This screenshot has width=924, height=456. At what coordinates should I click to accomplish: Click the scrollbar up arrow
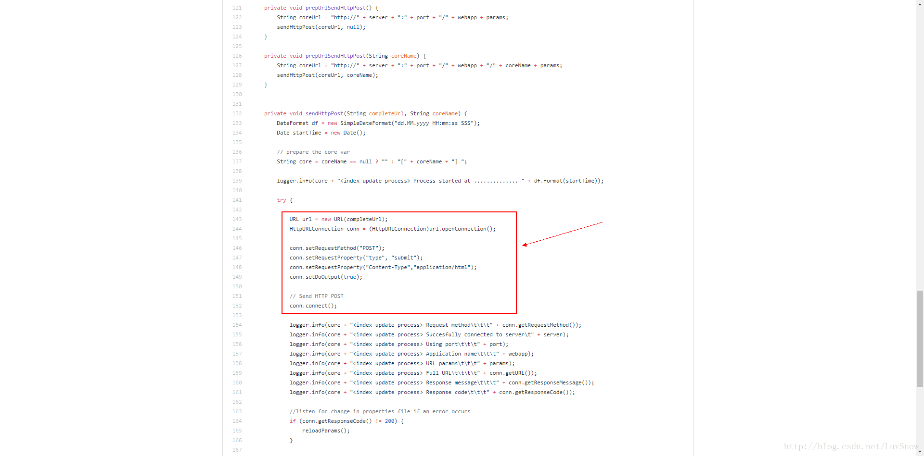[x=920, y=4]
